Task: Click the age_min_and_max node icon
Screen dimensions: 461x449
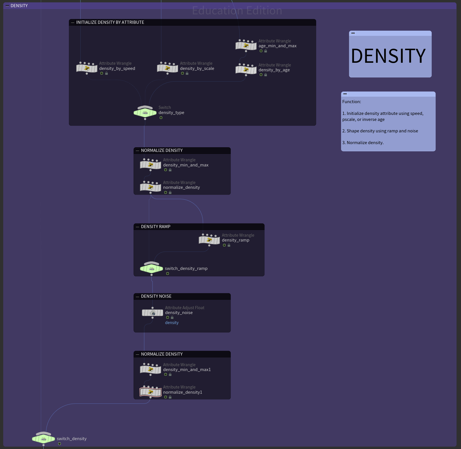Action: coord(246,46)
